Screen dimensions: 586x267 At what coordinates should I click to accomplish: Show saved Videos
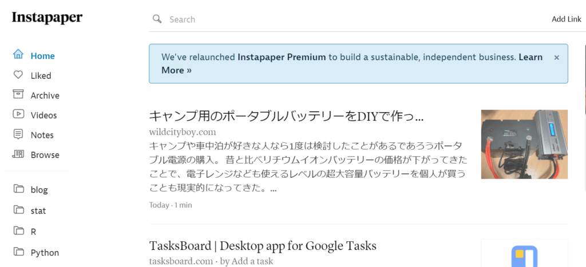click(43, 115)
